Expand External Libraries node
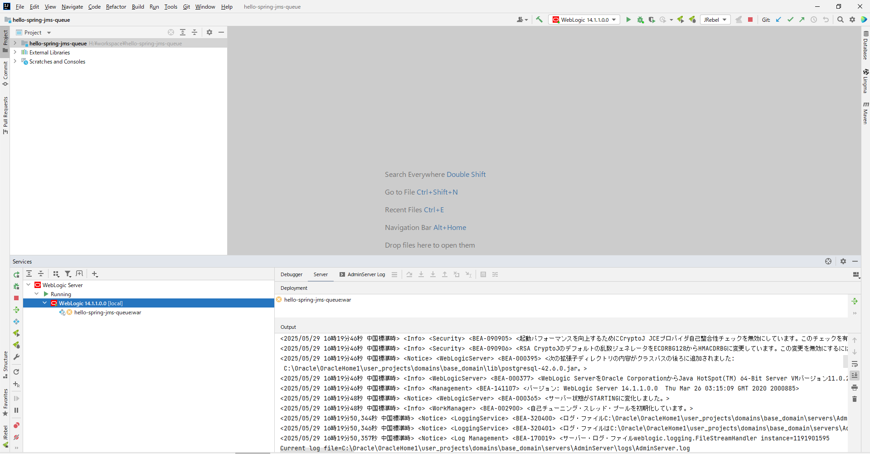 pos(15,52)
